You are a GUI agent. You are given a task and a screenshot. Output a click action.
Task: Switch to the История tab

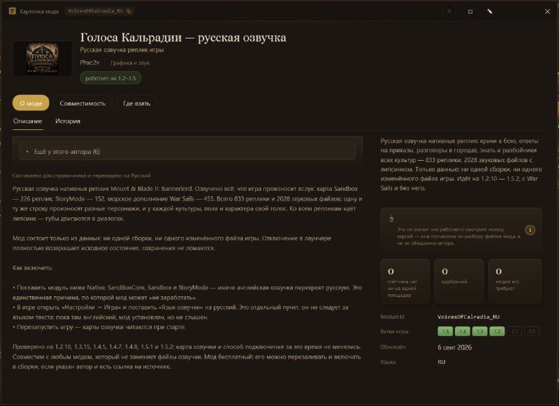(68, 121)
